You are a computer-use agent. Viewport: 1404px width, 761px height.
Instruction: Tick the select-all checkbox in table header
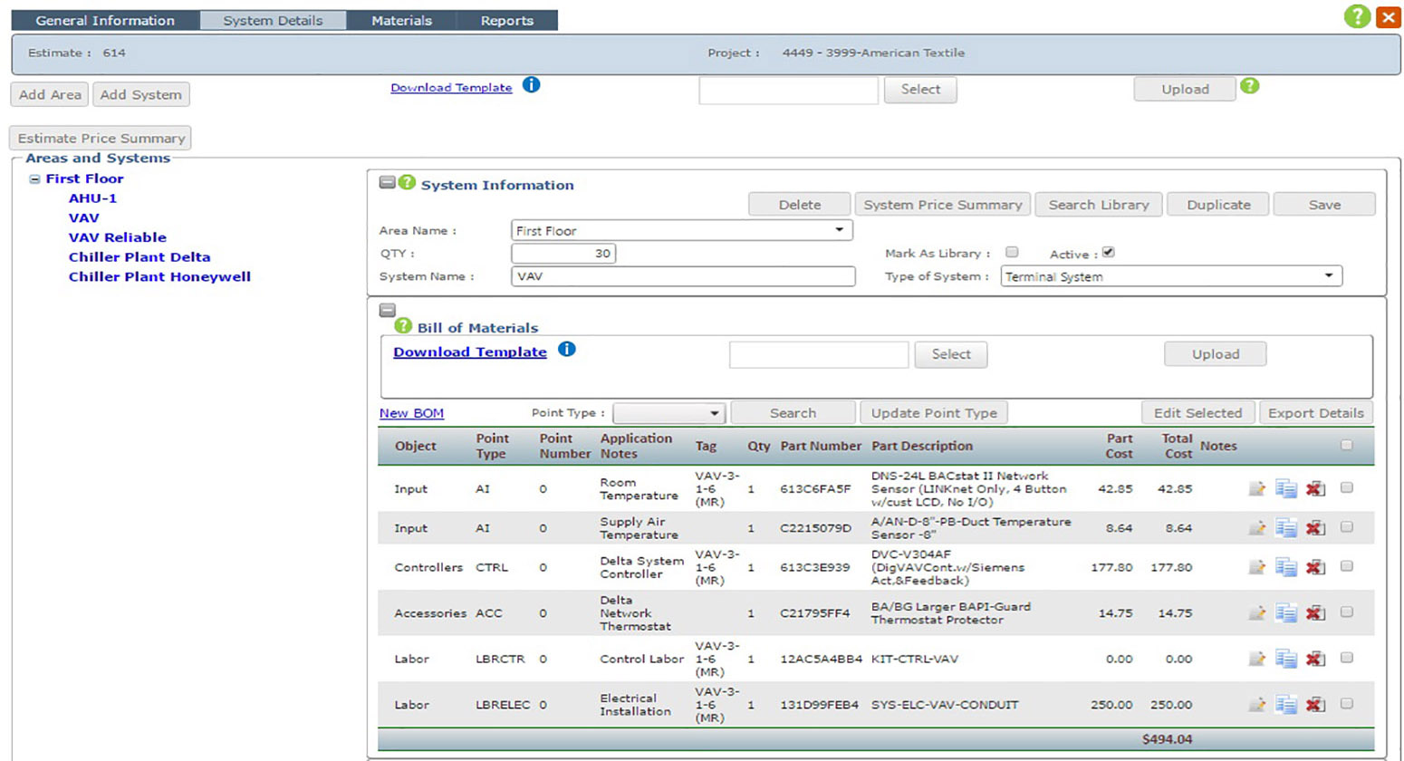coord(1346,445)
